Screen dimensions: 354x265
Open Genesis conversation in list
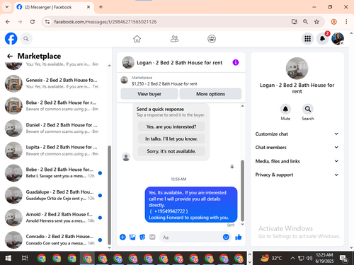pos(55,83)
